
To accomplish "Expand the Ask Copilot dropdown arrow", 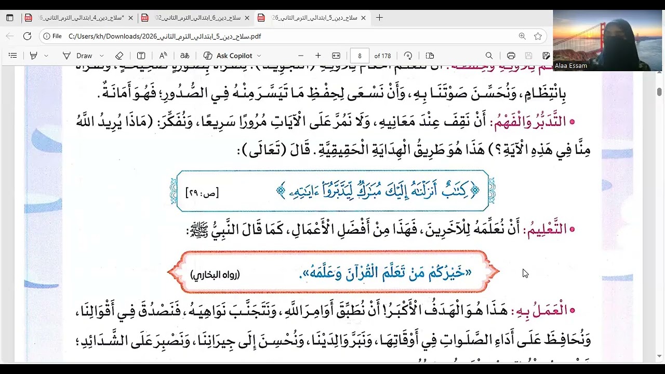I will pyautogui.click(x=259, y=56).
